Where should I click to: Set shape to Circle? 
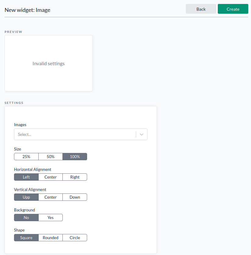point(75,237)
